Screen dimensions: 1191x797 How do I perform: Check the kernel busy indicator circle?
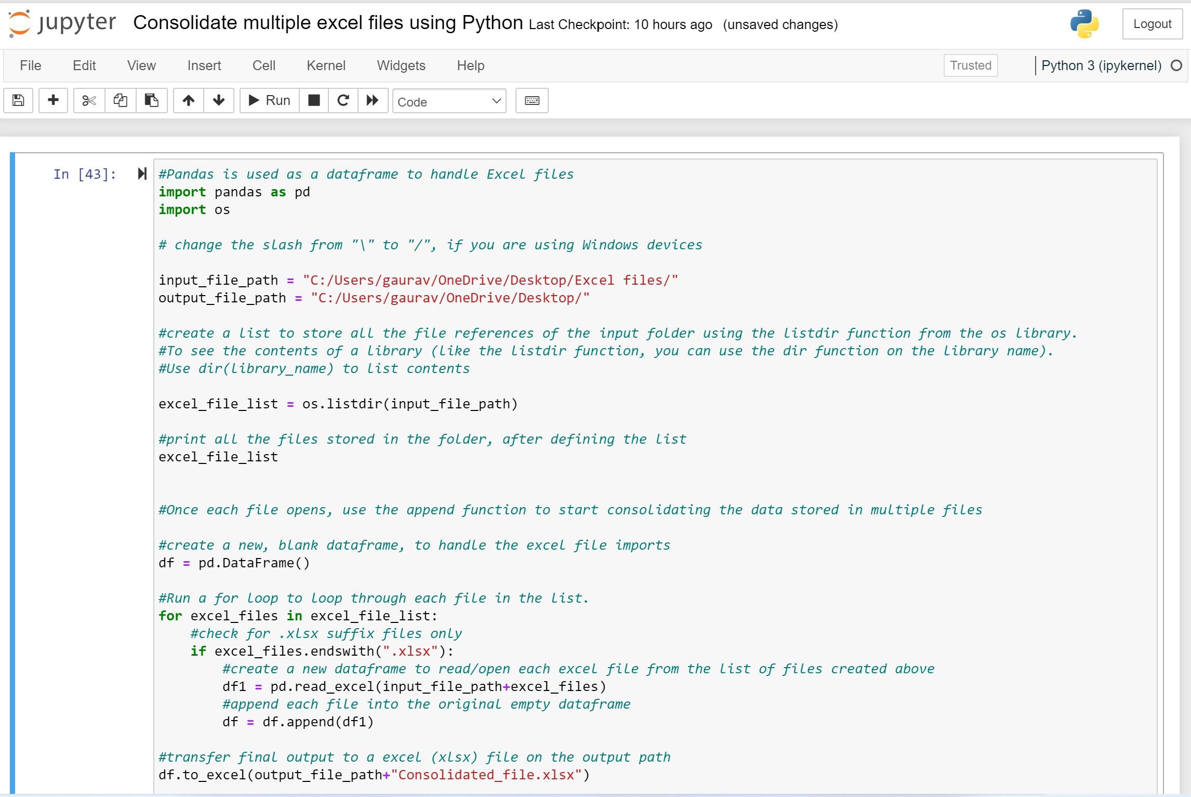pos(1176,65)
